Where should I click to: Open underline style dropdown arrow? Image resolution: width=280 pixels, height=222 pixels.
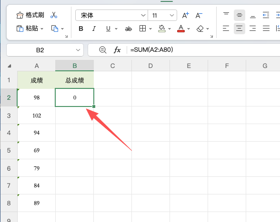click(116, 29)
